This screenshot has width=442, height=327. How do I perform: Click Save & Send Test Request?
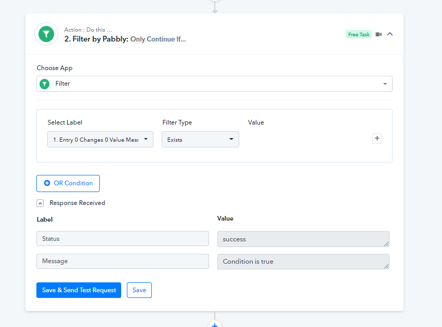[x=79, y=290]
